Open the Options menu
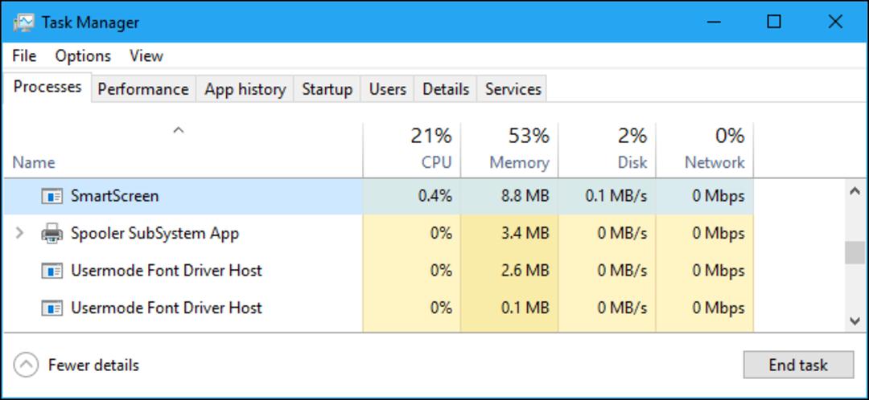The width and height of the screenshot is (869, 400). click(83, 56)
